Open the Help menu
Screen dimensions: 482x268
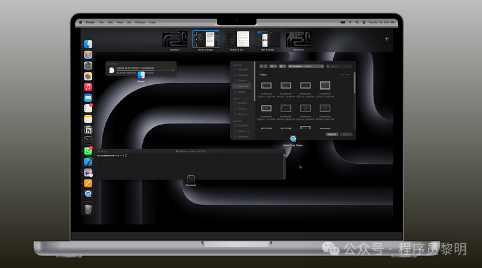[x=152, y=22]
